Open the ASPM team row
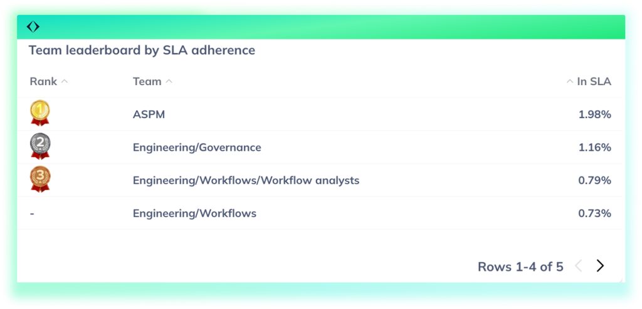This screenshot has height=309, width=642. pos(149,114)
